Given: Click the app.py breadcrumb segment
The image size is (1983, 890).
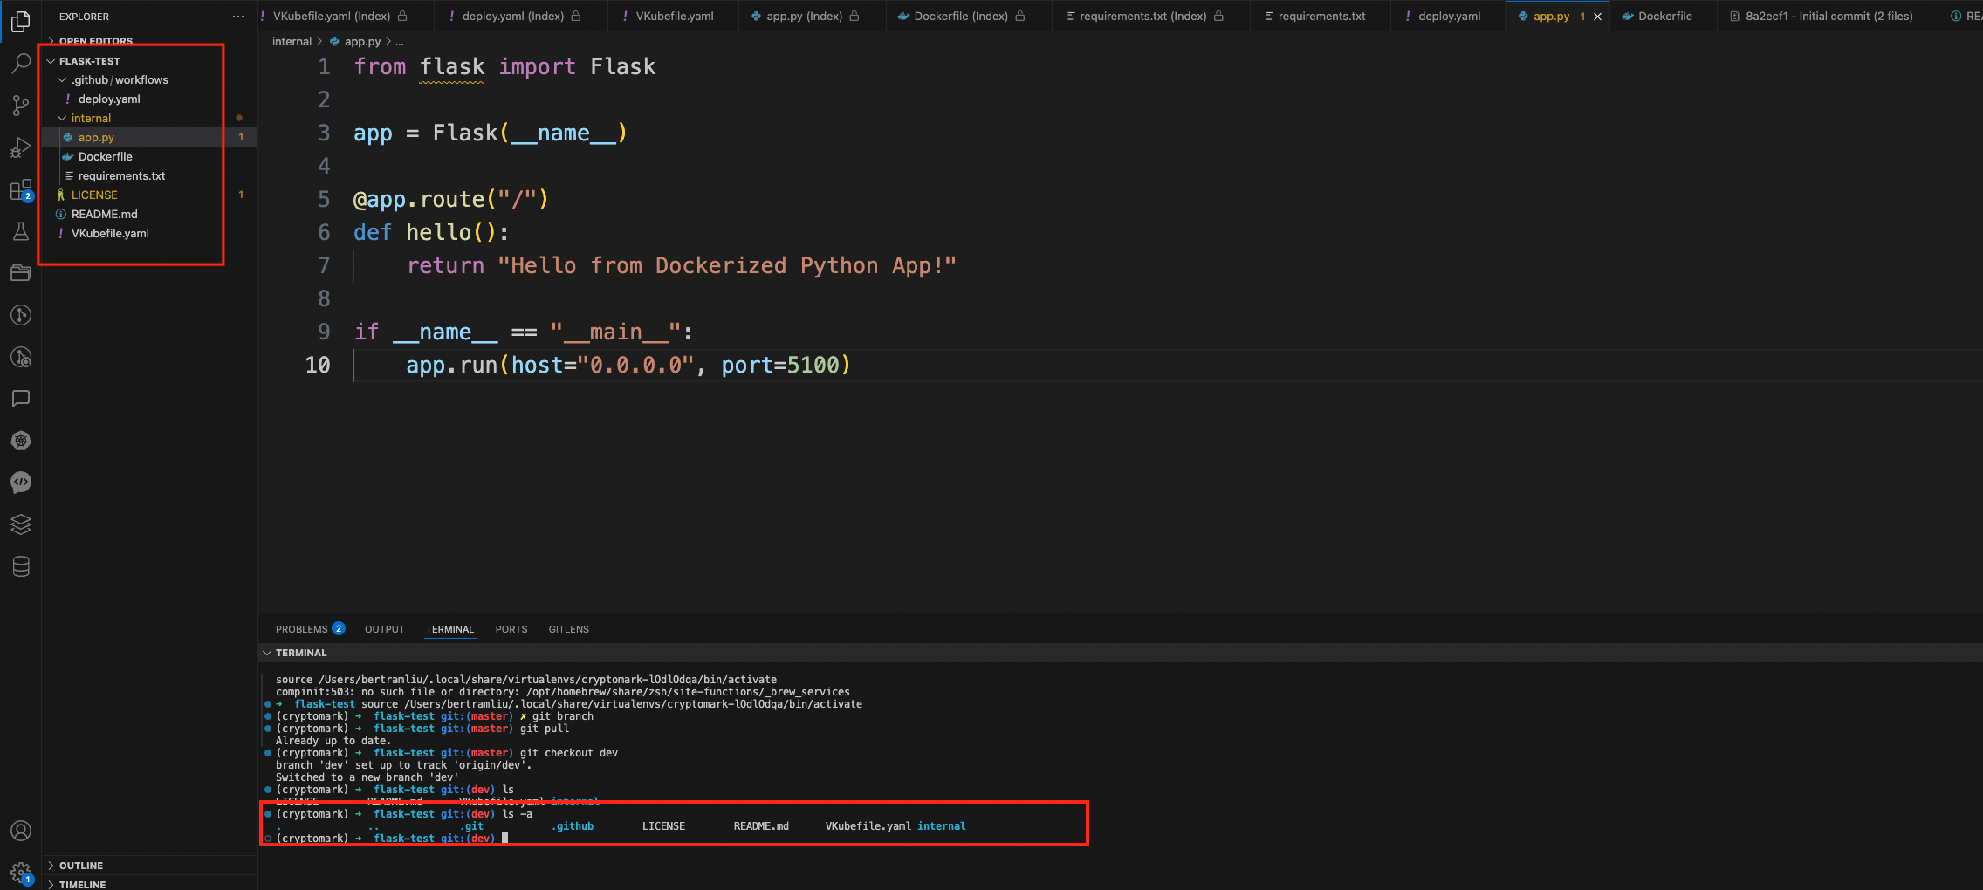Looking at the screenshot, I should pyautogui.click(x=362, y=42).
